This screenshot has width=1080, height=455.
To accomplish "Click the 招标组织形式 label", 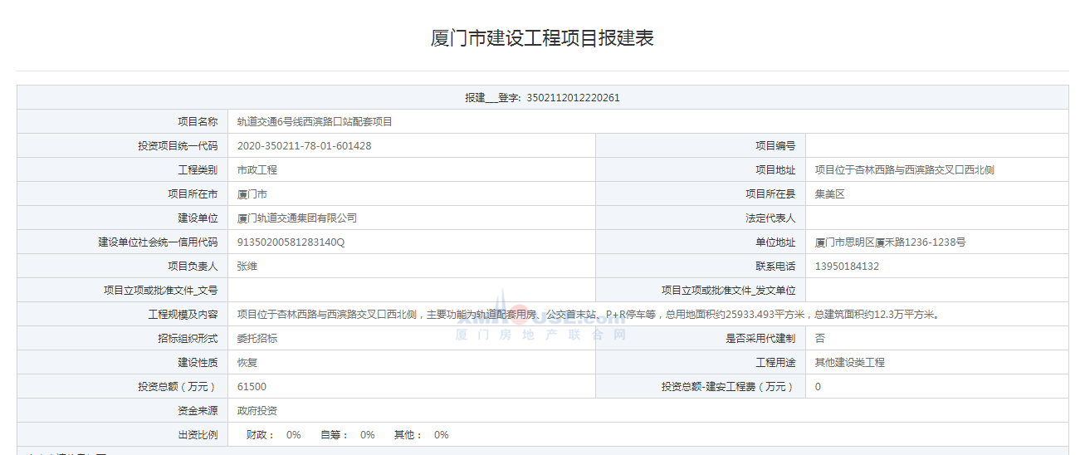I will [188, 339].
